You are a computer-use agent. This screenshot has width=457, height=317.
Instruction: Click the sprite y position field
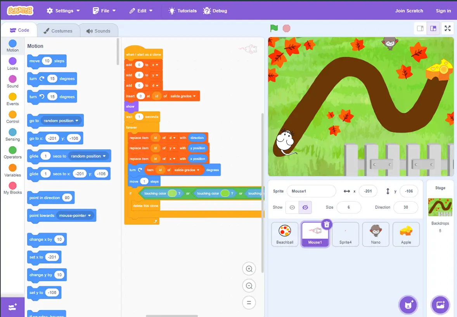tap(409, 191)
